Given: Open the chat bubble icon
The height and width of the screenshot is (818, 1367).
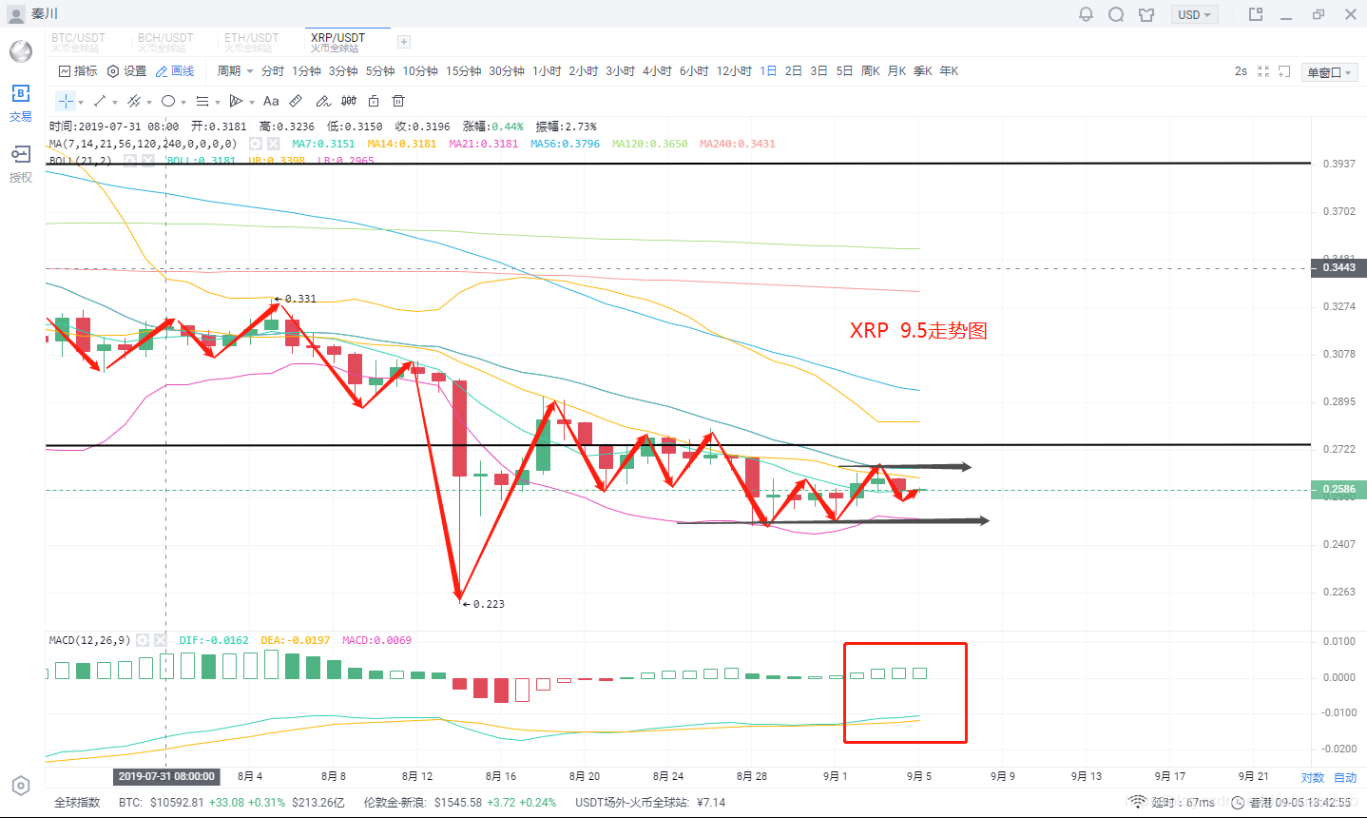Looking at the screenshot, I should pos(1117,14).
